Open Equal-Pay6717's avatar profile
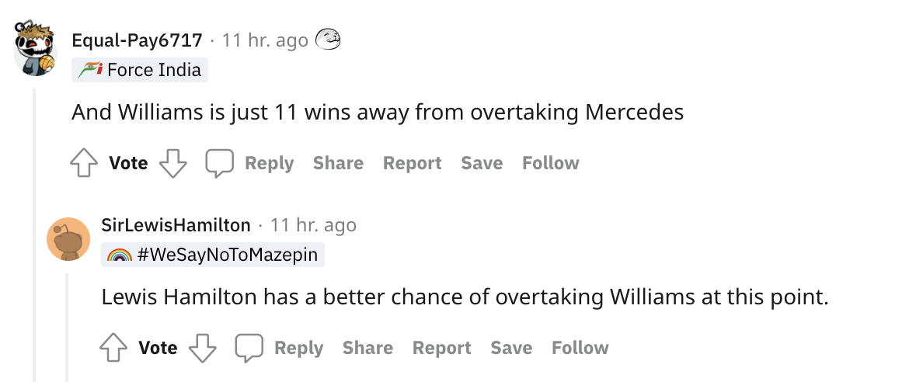 pyautogui.click(x=36, y=49)
